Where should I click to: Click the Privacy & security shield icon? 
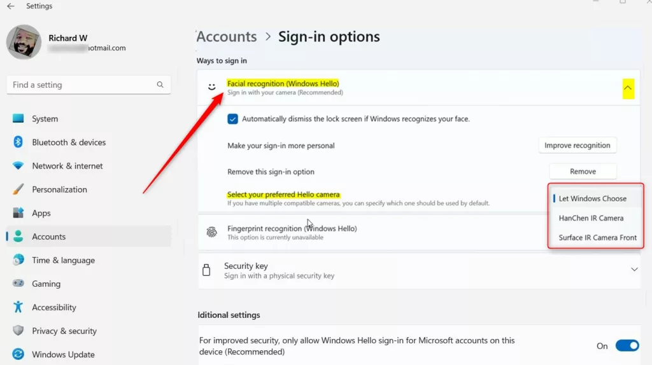(18, 331)
